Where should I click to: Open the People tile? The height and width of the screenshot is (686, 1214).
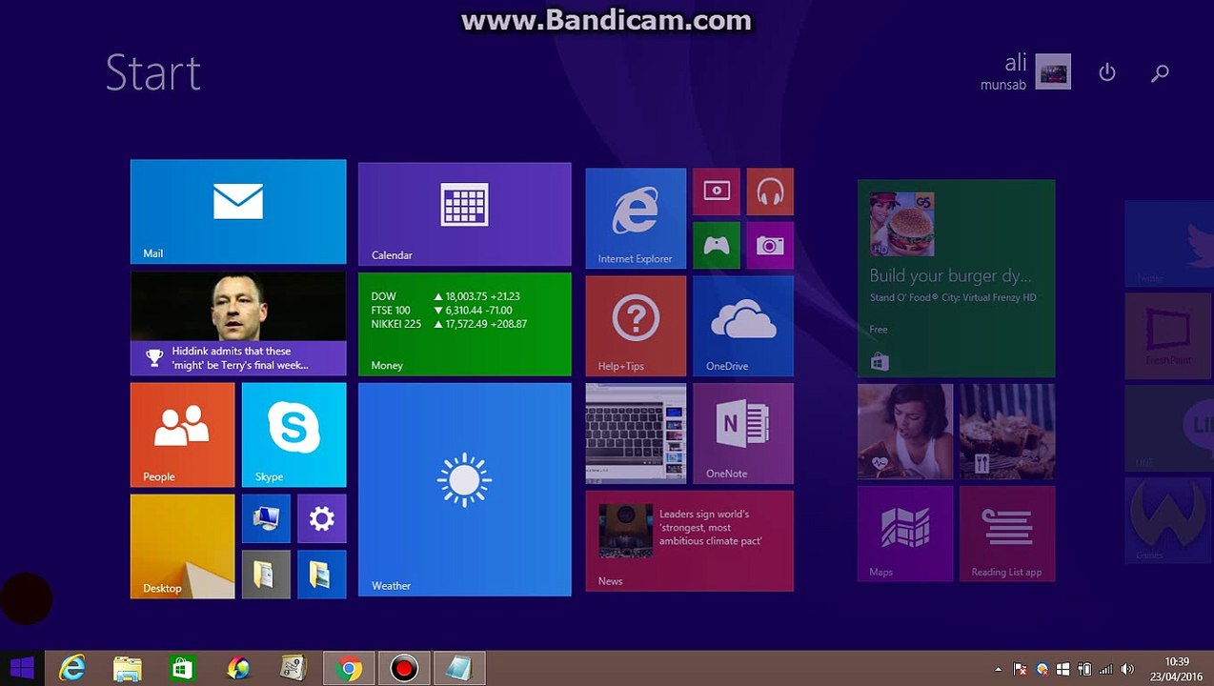click(182, 435)
